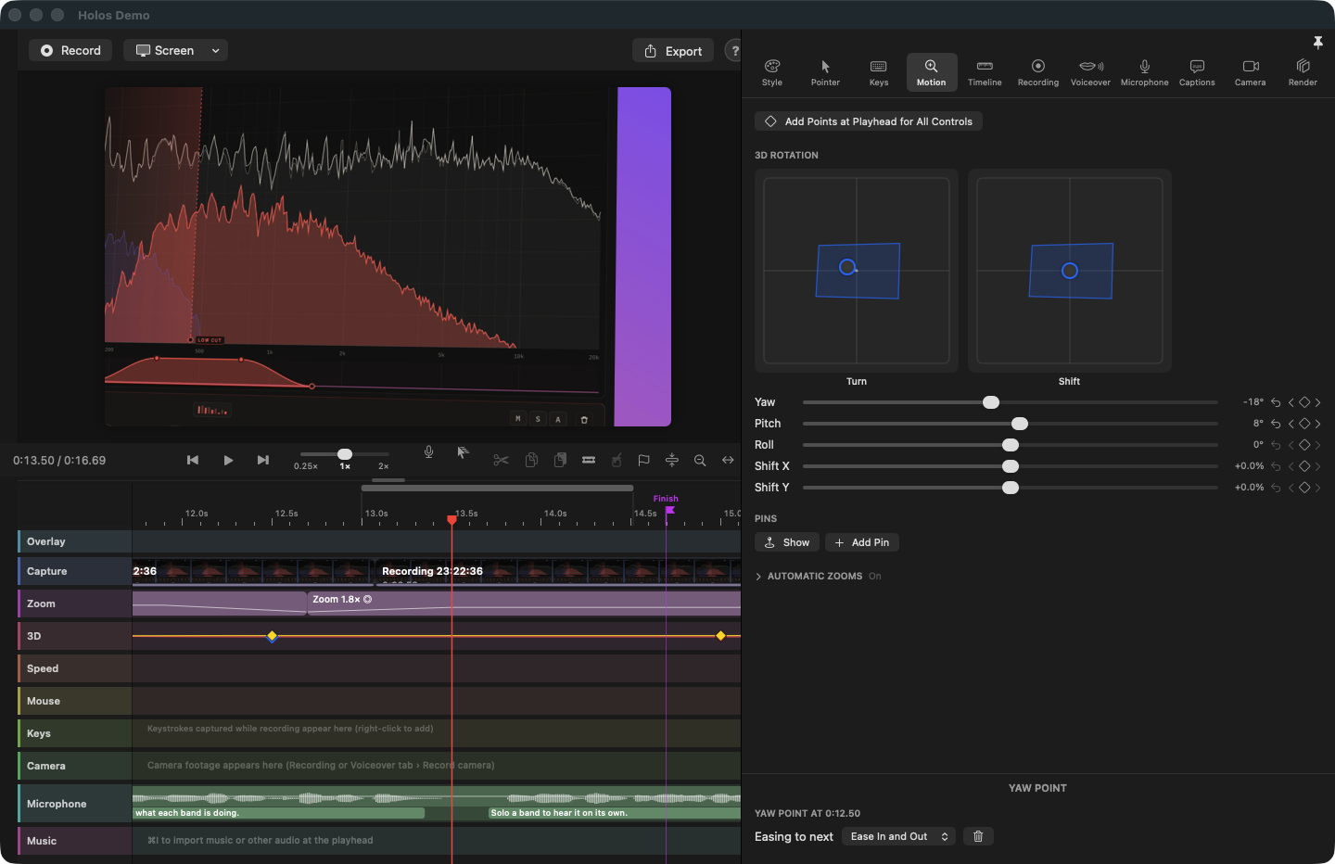Image resolution: width=1335 pixels, height=864 pixels.
Task: Open the Keys settings tab
Action: 879,72
